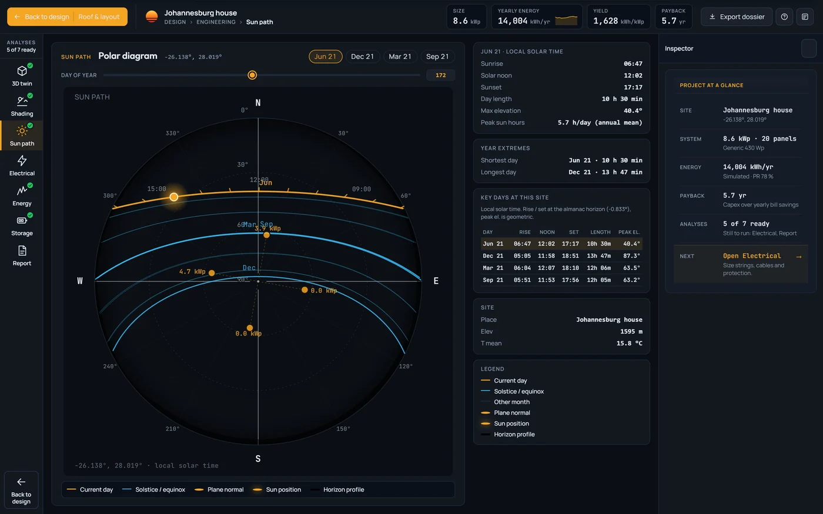Click the YIELD 1,628 kWh/kWp stat card
823x514 pixels.
(618, 16)
